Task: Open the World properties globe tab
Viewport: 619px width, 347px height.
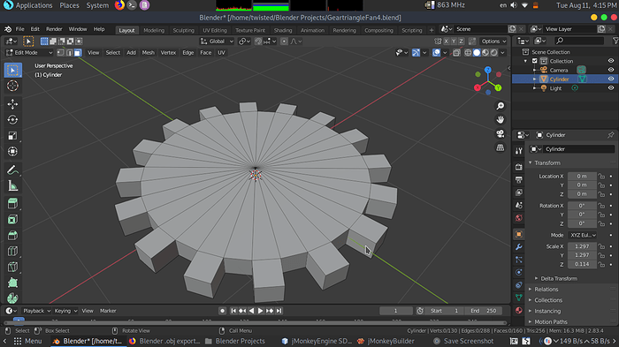Action: point(519,218)
